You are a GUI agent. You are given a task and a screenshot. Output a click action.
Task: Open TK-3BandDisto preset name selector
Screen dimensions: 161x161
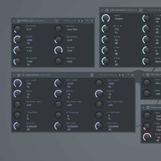click(x=108, y=75)
